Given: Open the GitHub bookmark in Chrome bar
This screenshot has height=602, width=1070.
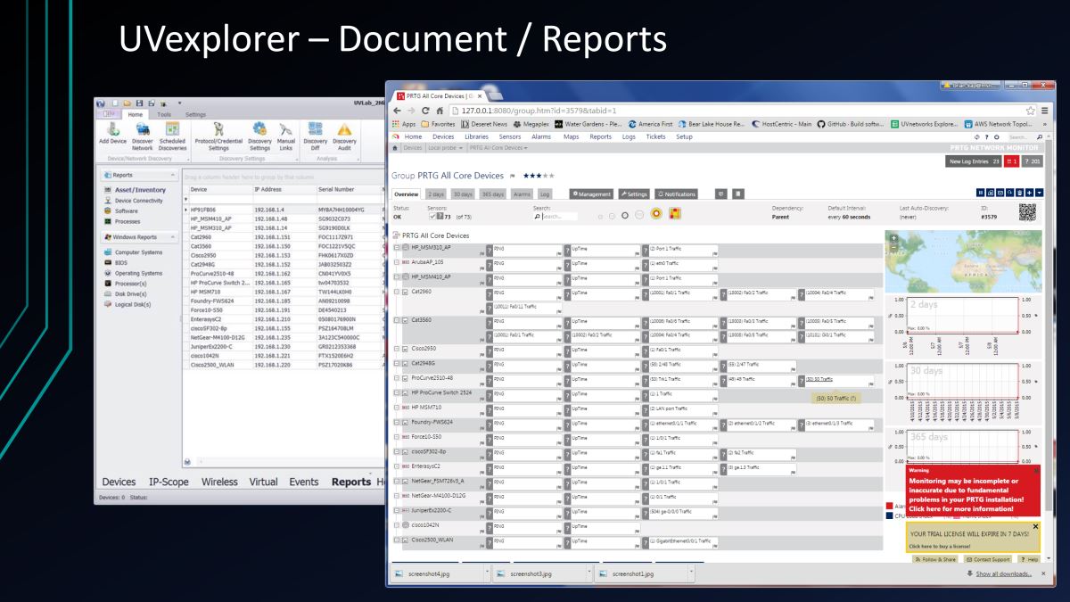Looking at the screenshot, I should (x=850, y=124).
